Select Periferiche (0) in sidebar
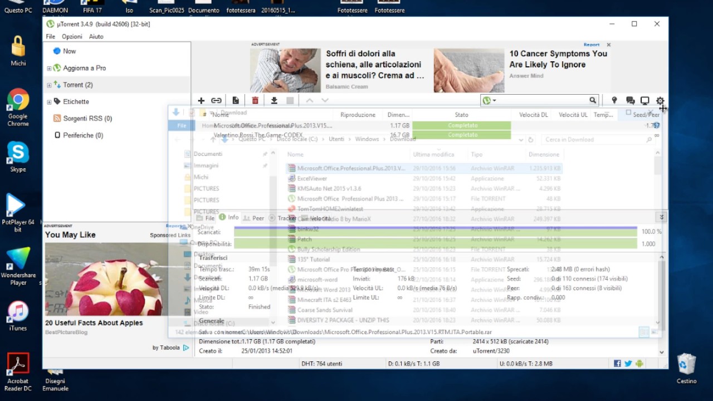713x401 pixels. click(x=79, y=135)
